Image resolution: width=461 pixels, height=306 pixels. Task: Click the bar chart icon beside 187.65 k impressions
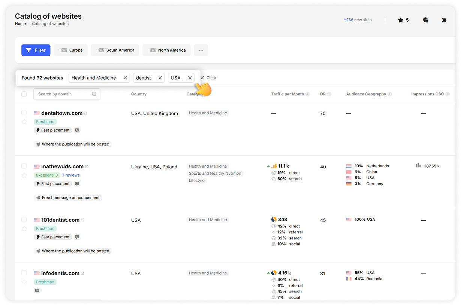click(418, 166)
